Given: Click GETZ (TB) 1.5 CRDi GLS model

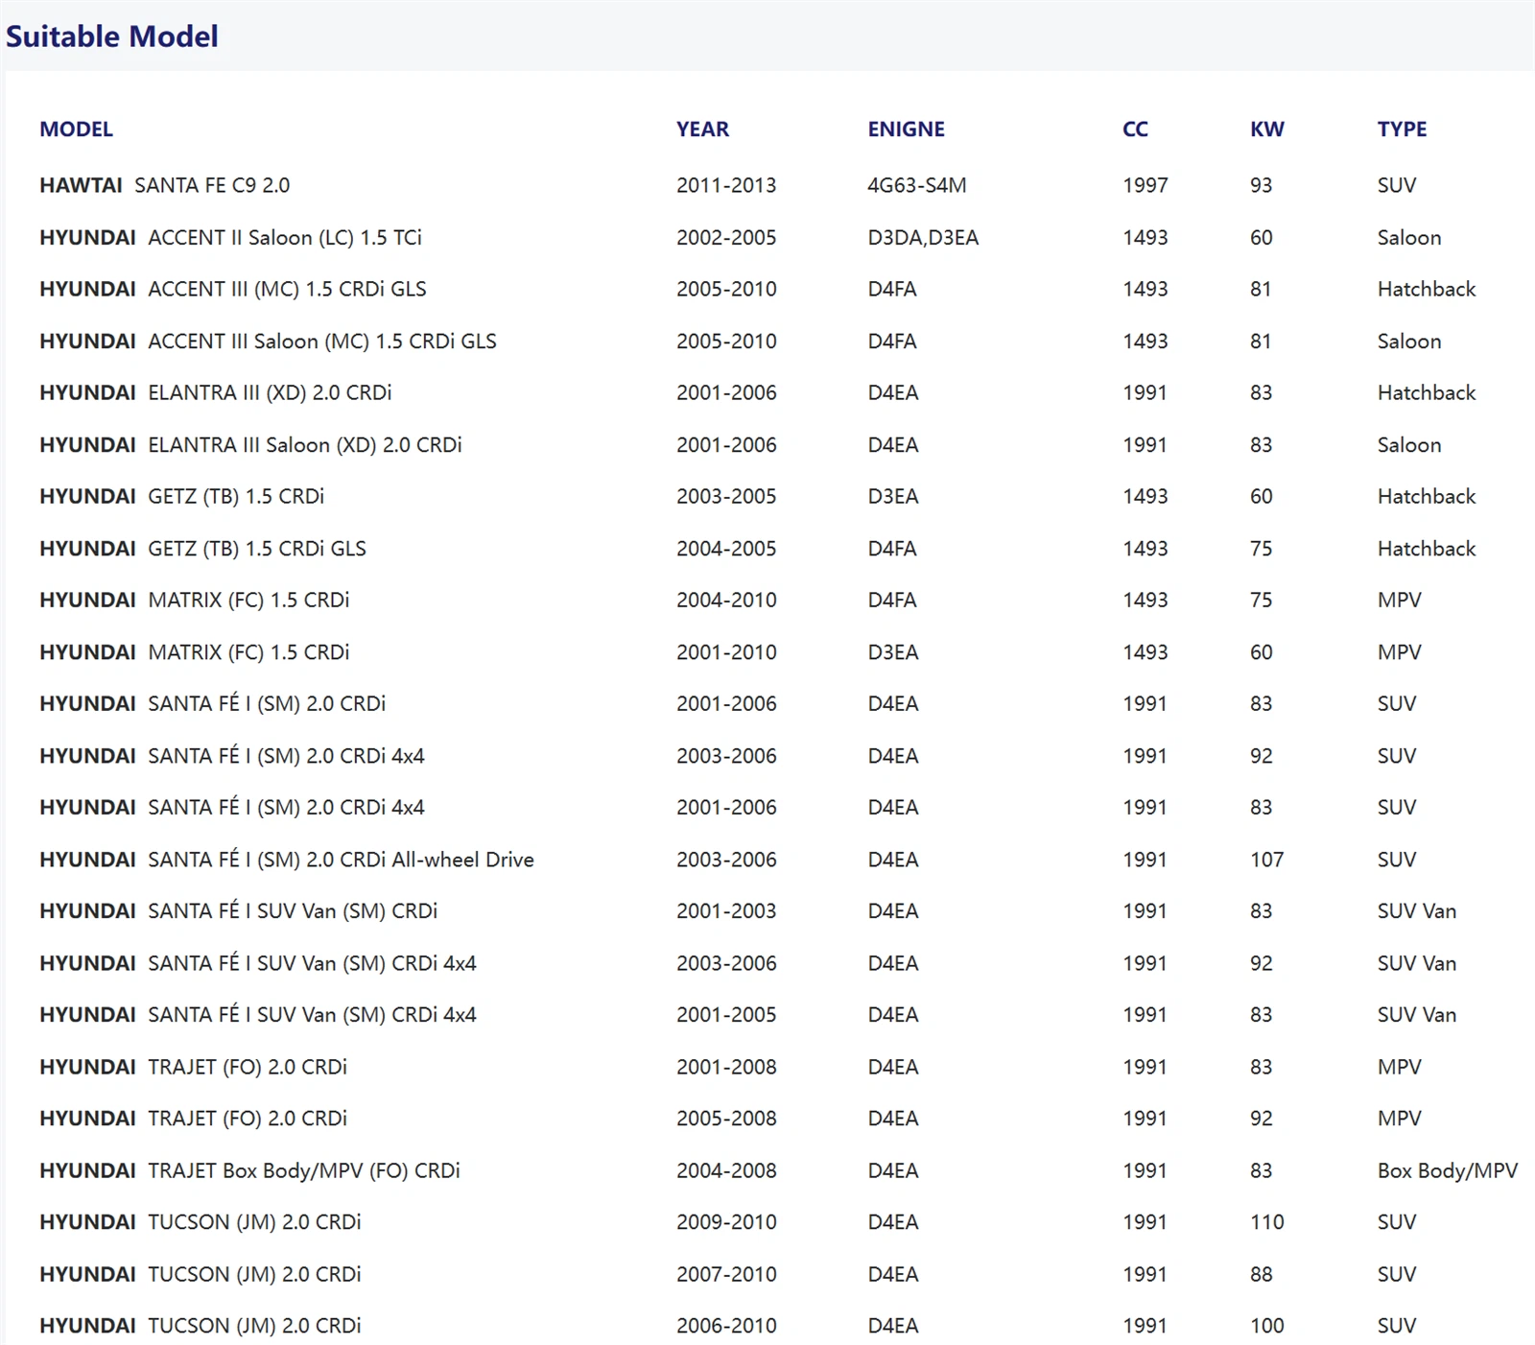Looking at the screenshot, I should point(257,548).
